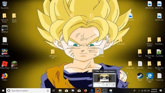Open the DBC Server MC folder

point(53,54)
